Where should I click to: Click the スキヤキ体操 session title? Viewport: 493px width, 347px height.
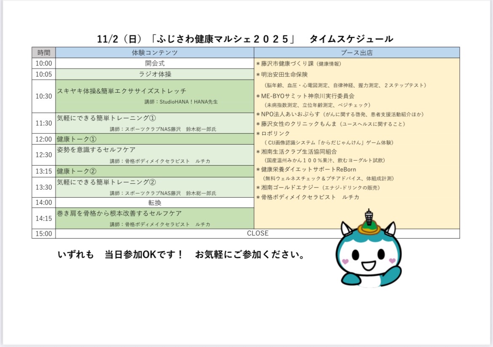[121, 91]
